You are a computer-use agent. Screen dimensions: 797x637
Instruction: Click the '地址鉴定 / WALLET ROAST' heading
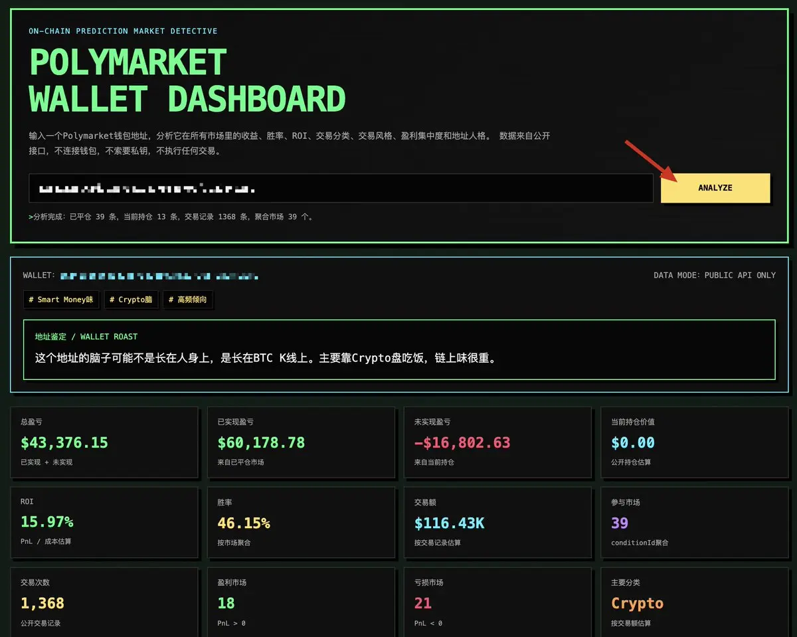86,337
